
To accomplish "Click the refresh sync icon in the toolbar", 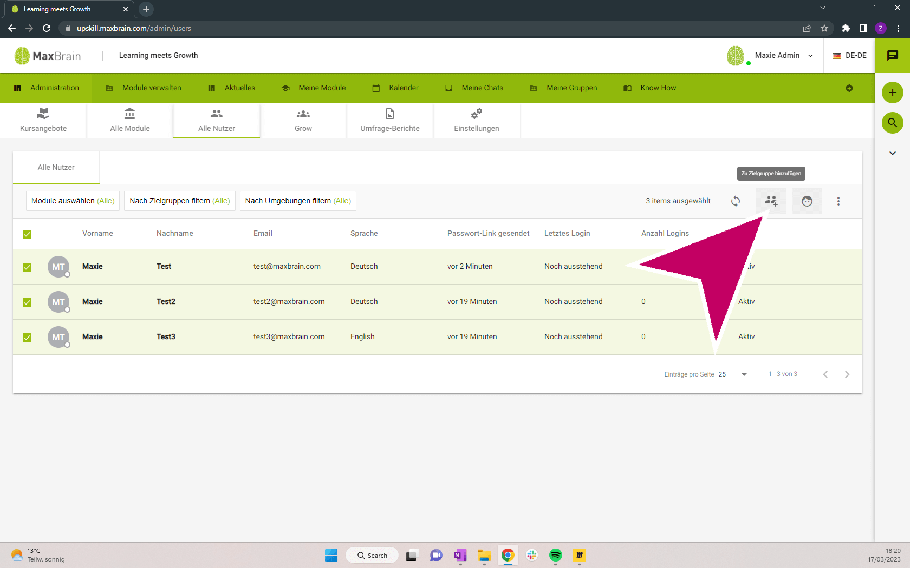I will coord(736,201).
